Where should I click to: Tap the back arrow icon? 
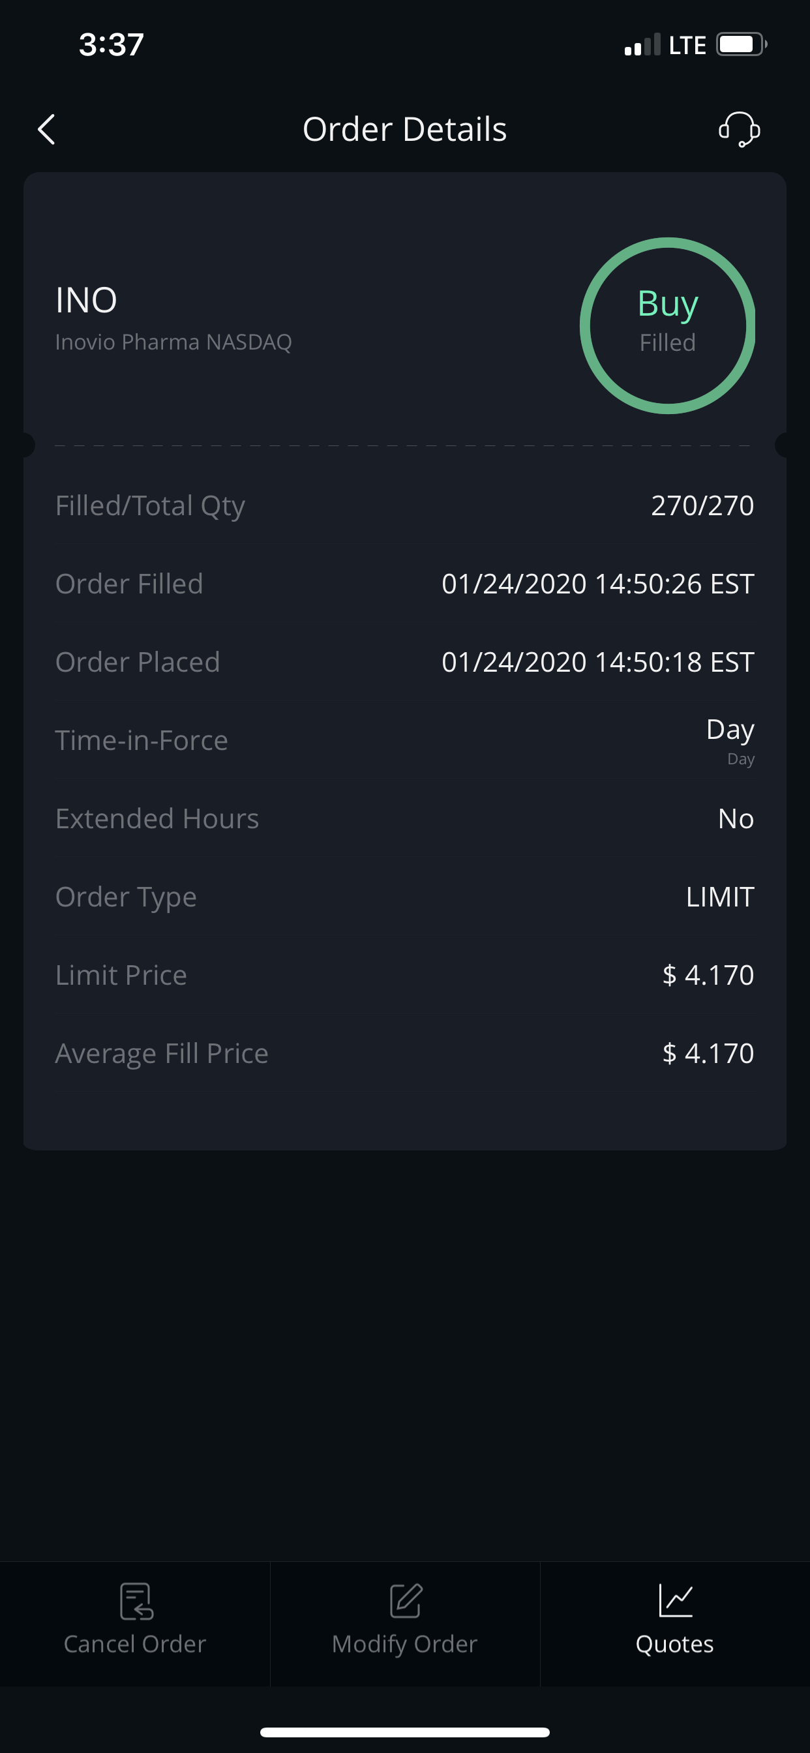pos(46,129)
